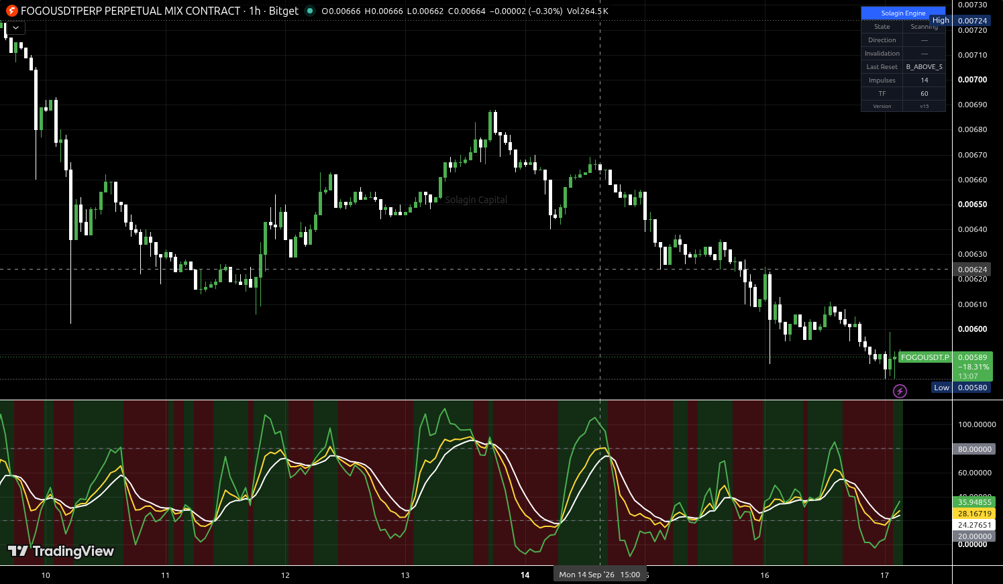This screenshot has height=584, width=1003.
Task: Click date 12 on the time axis
Action: click(x=285, y=575)
